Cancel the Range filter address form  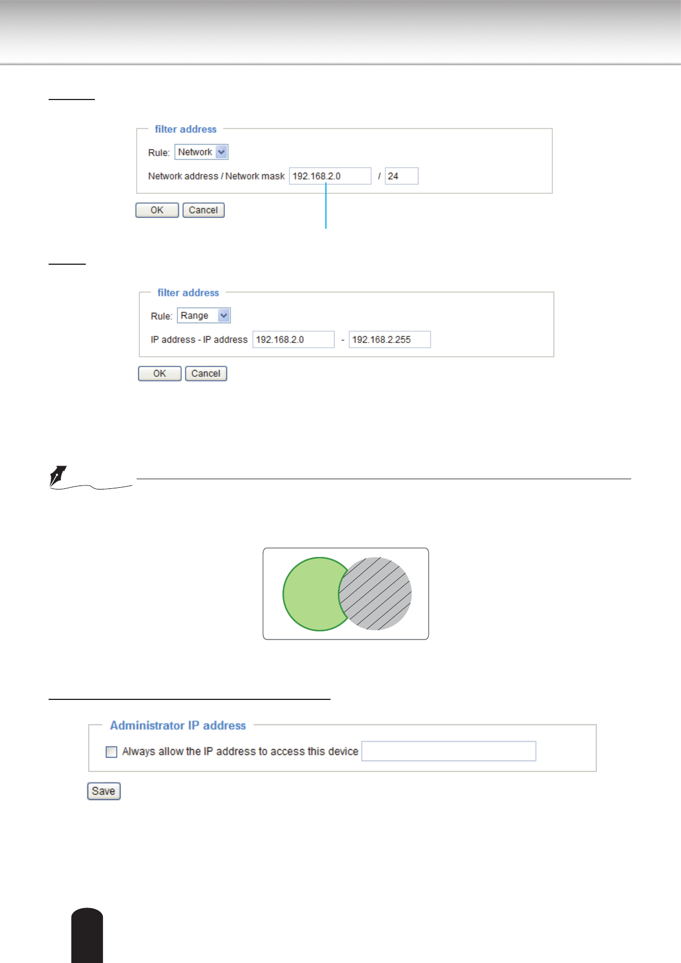206,374
